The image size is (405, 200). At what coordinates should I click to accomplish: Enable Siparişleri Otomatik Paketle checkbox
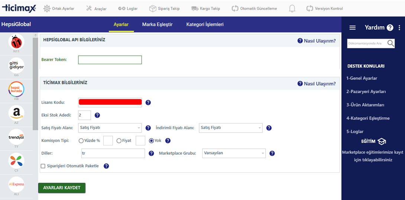pos(43,166)
